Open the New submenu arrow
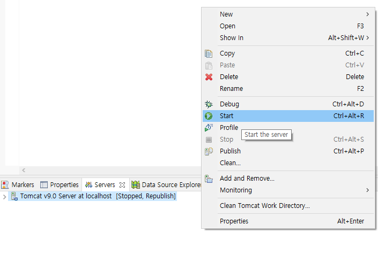Image resolution: width=378 pixels, height=263 pixels. 367,14
